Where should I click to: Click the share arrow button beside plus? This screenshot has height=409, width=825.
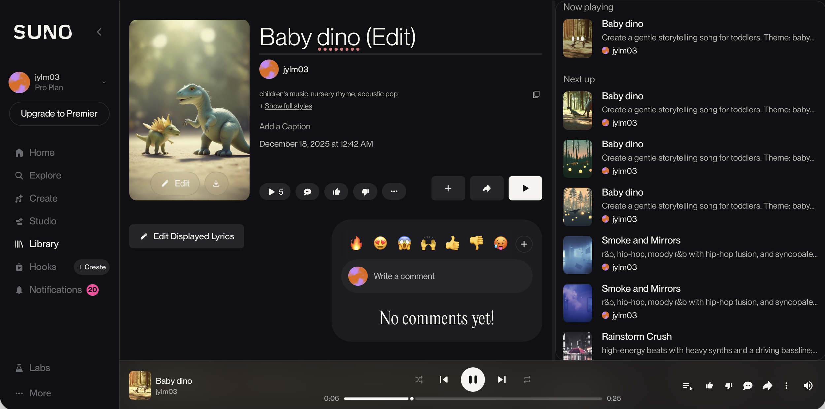486,188
